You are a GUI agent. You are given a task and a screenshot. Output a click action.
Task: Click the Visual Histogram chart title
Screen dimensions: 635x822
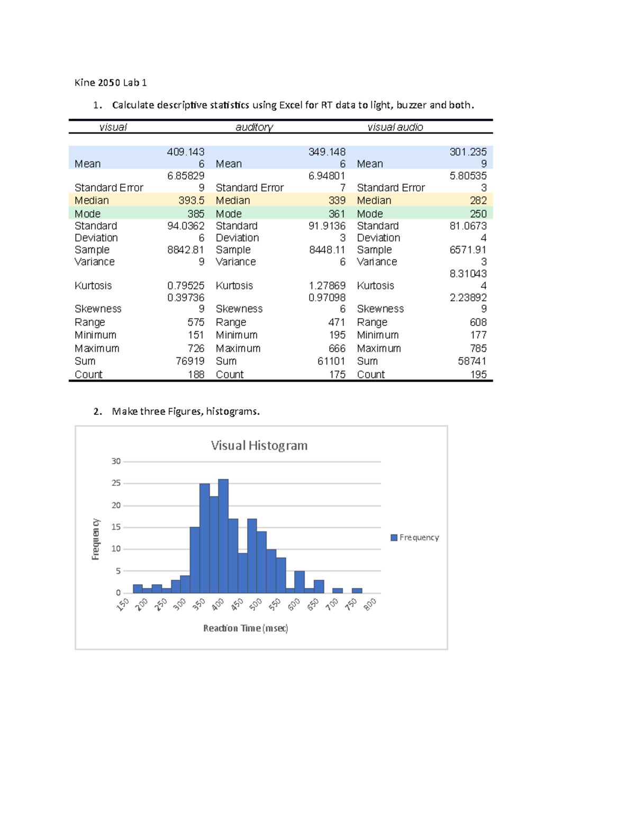point(259,446)
